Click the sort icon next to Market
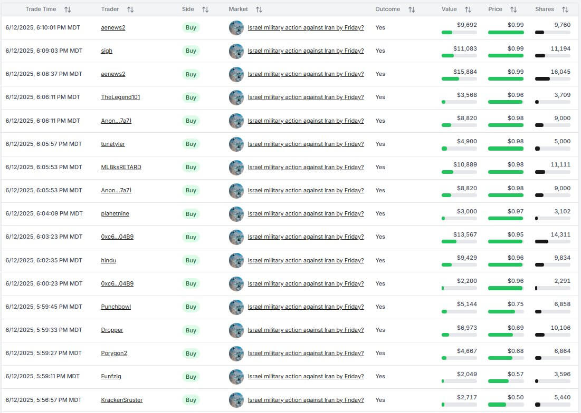This screenshot has height=413, width=581. click(258, 9)
